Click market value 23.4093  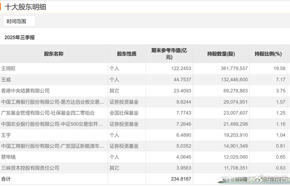coord(182,91)
